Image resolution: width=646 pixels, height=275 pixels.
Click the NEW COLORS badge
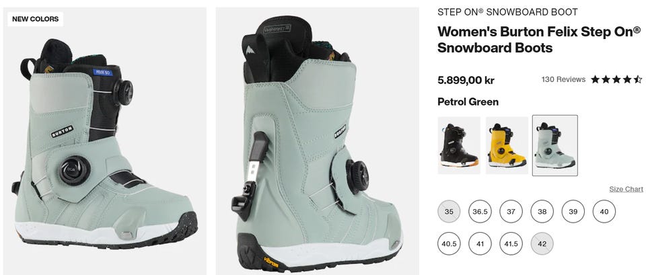click(x=36, y=19)
